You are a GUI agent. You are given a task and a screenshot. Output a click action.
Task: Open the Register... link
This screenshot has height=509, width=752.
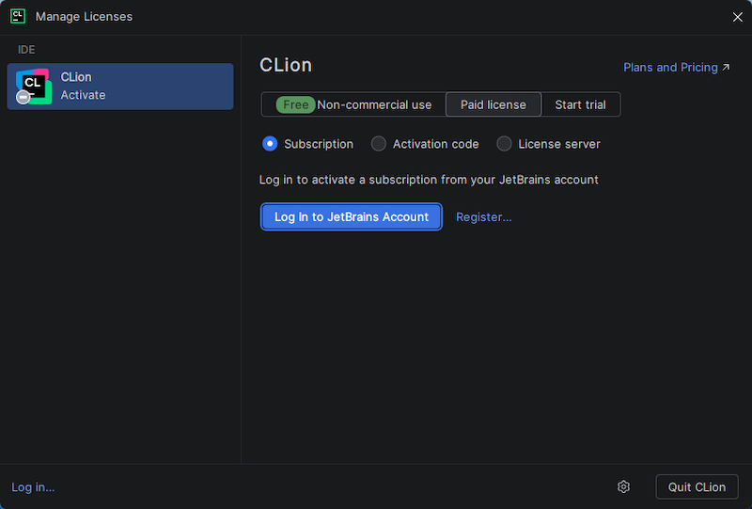pos(483,217)
